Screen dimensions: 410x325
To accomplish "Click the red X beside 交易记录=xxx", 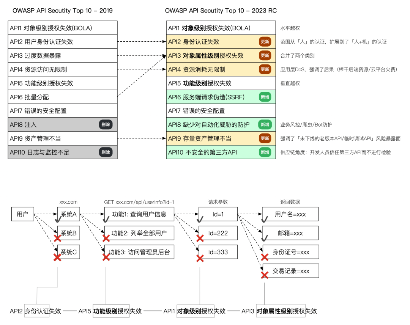I will [265, 275].
